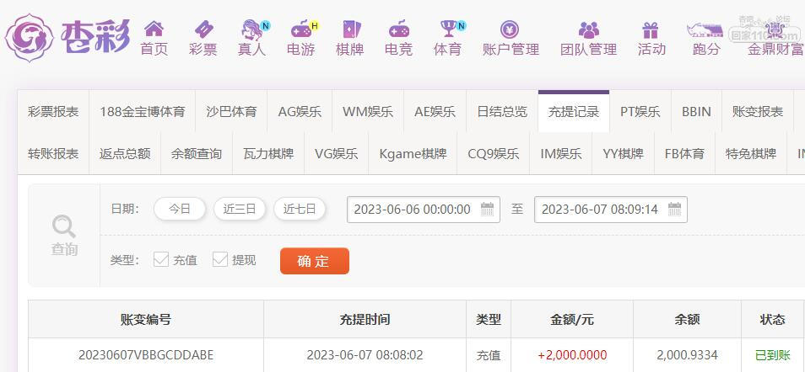Open 账户管理 yen coin icon
Image resolution: width=805 pixels, height=372 pixels.
coord(510,29)
